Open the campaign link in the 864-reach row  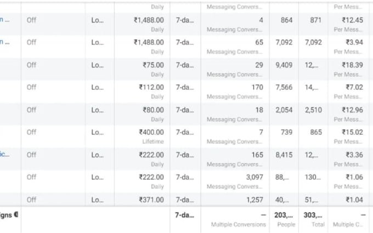tap(4, 20)
